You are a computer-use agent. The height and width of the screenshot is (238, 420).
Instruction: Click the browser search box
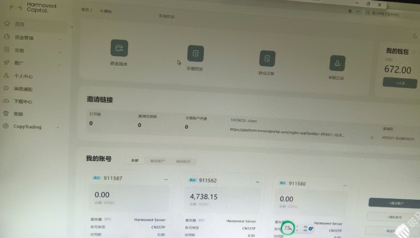[391, 14]
